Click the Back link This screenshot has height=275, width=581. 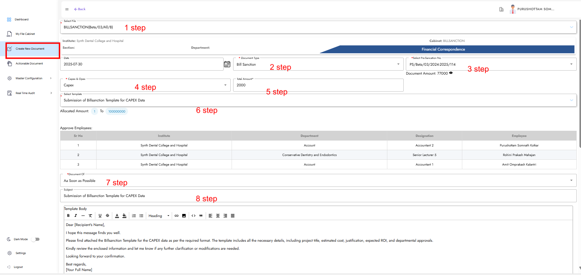click(x=80, y=9)
